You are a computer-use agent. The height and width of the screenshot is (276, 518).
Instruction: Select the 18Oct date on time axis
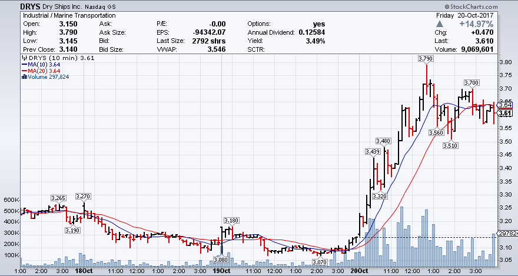click(84, 271)
